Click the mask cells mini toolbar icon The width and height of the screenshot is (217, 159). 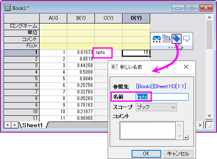[x=156, y=39]
